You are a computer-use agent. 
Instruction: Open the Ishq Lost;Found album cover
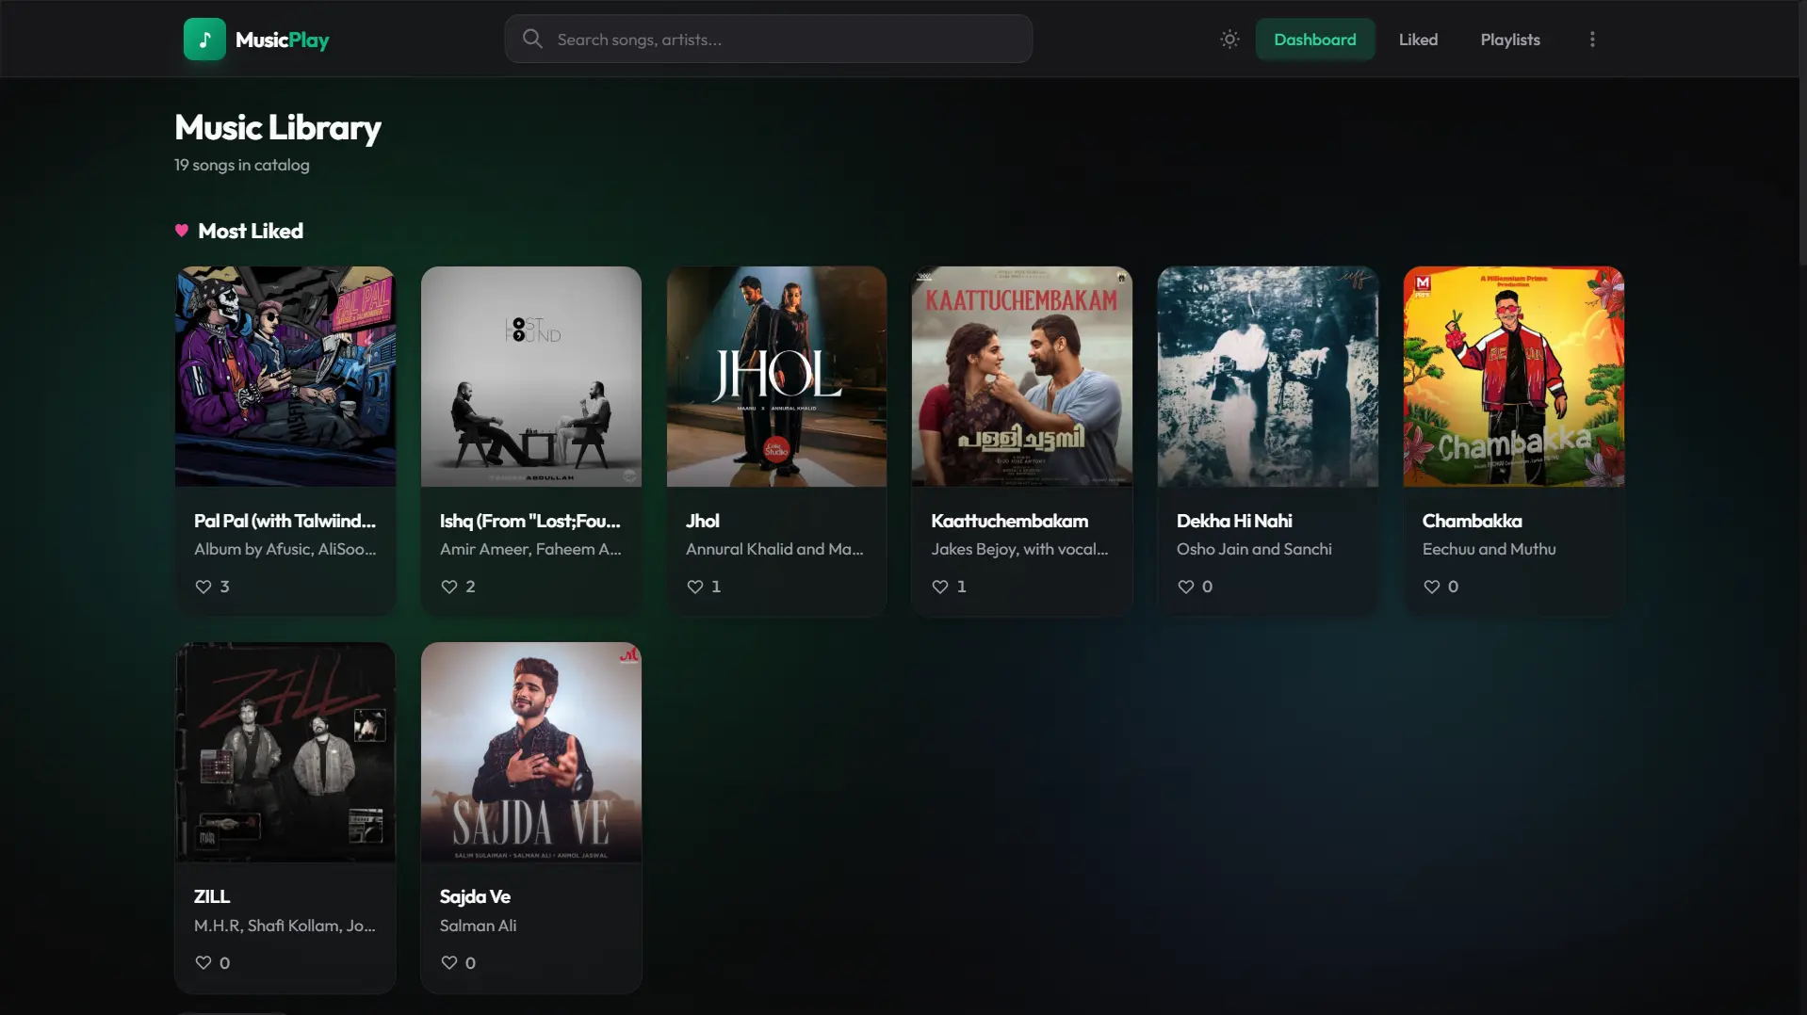click(x=531, y=377)
